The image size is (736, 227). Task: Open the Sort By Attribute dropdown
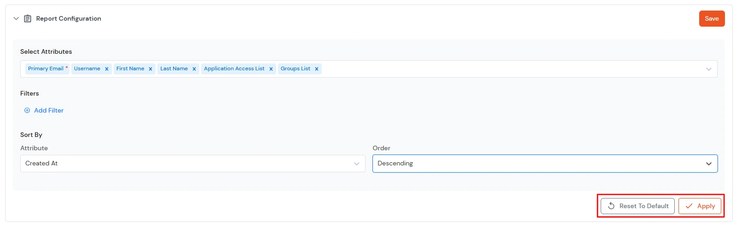[x=193, y=164]
